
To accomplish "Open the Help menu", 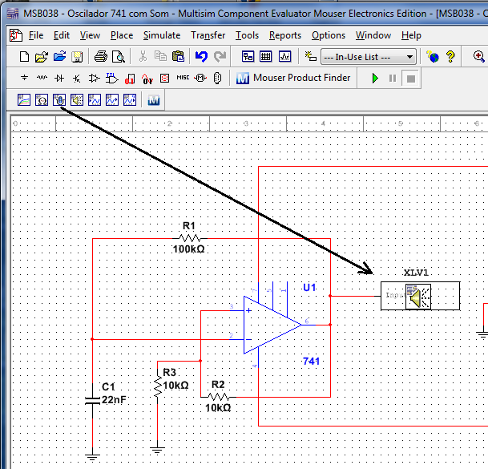I will (411, 35).
